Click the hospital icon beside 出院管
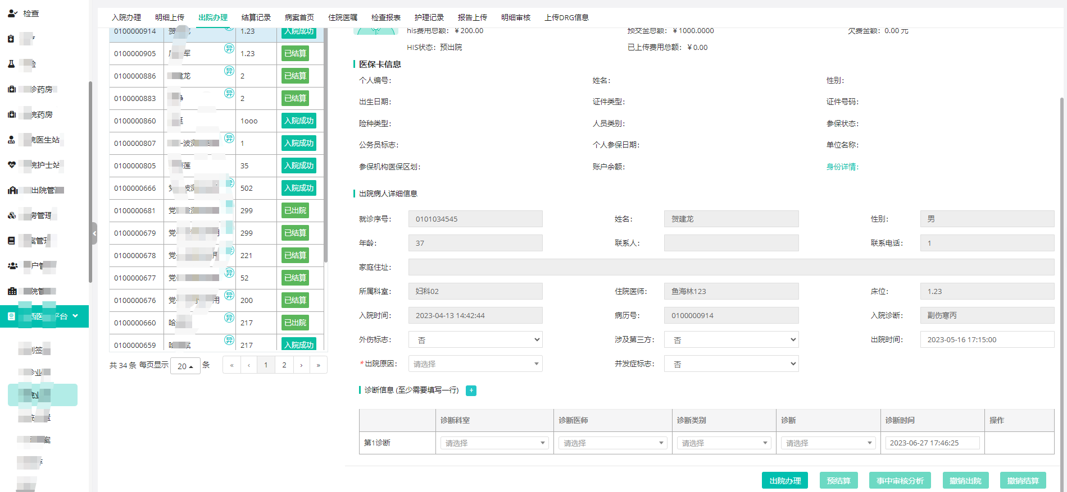The width and height of the screenshot is (1067, 492). pyautogui.click(x=12, y=190)
